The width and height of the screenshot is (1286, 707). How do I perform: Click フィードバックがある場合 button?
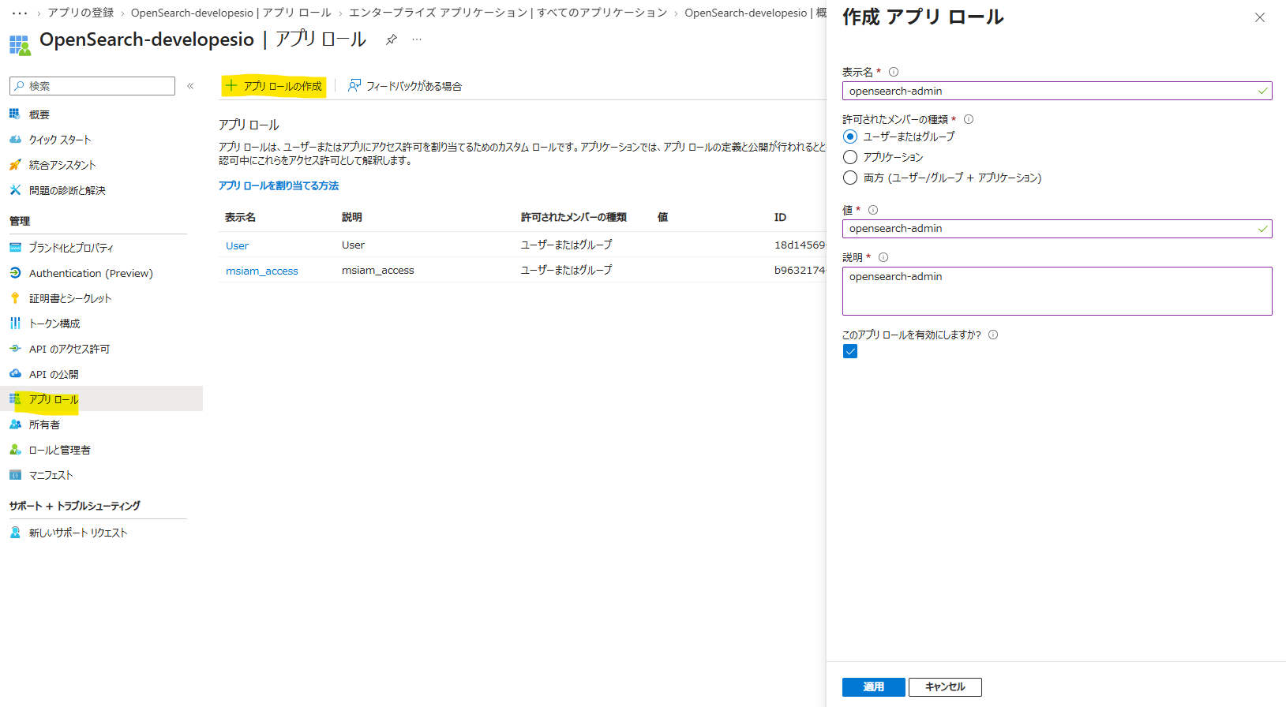[x=405, y=86]
